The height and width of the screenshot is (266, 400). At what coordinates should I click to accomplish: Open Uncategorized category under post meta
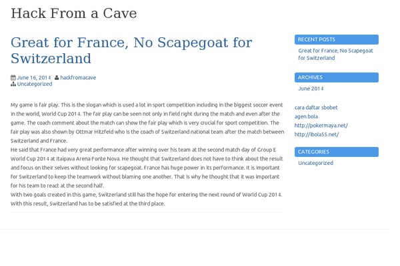coord(35,84)
